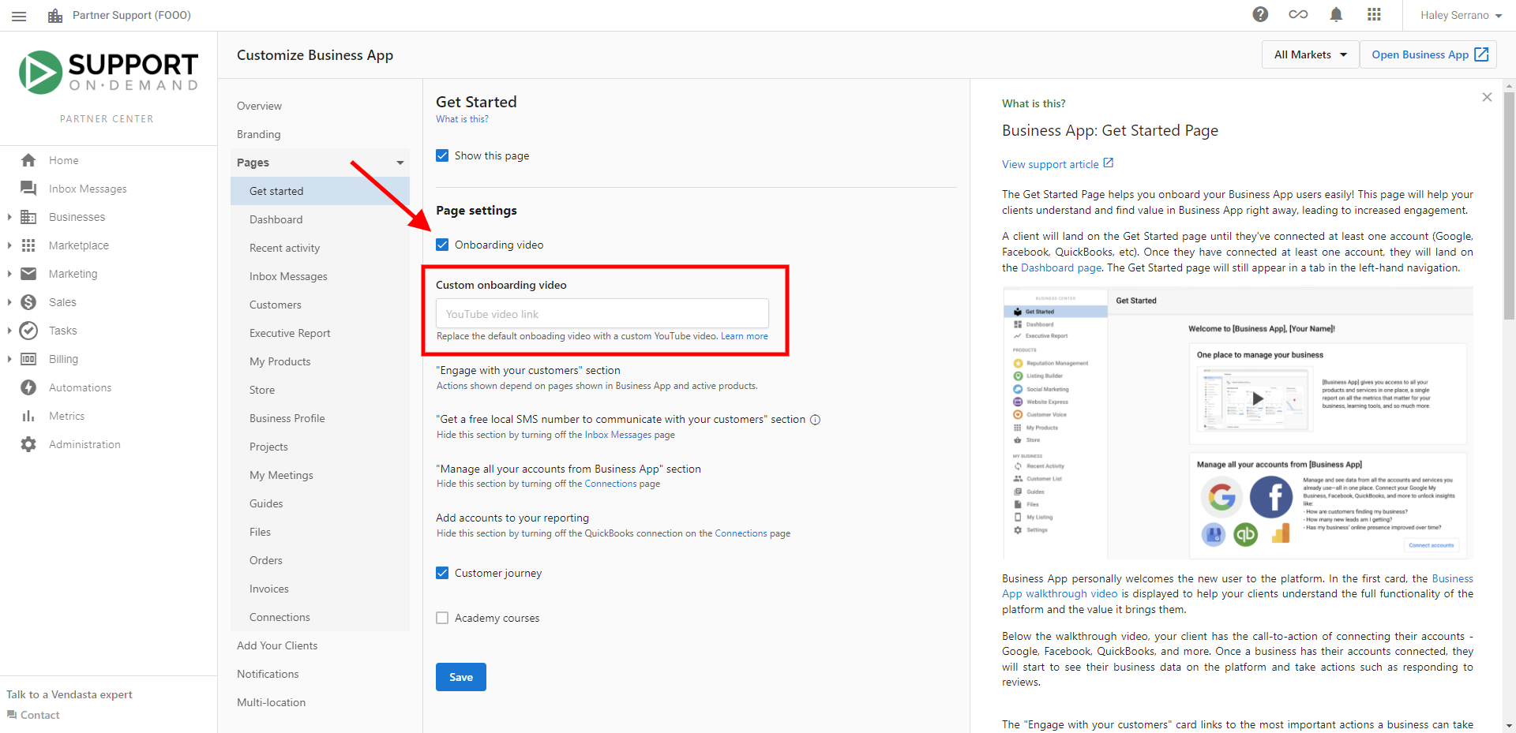Image resolution: width=1516 pixels, height=733 pixels.
Task: Click the infinity loop icon in header
Action: (x=1298, y=14)
